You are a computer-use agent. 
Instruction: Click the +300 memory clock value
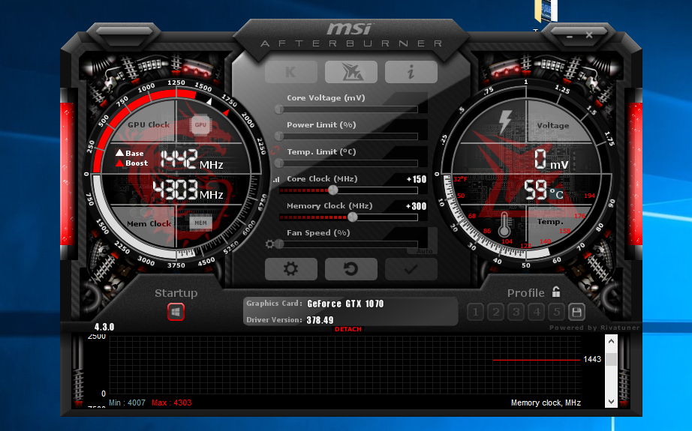click(416, 206)
